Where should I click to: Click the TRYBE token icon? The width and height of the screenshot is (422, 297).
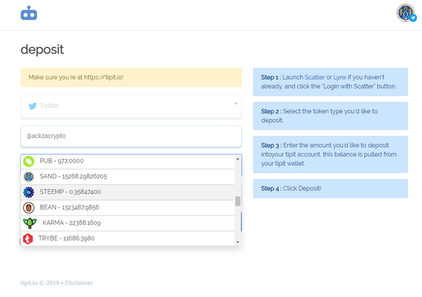pyautogui.click(x=28, y=238)
